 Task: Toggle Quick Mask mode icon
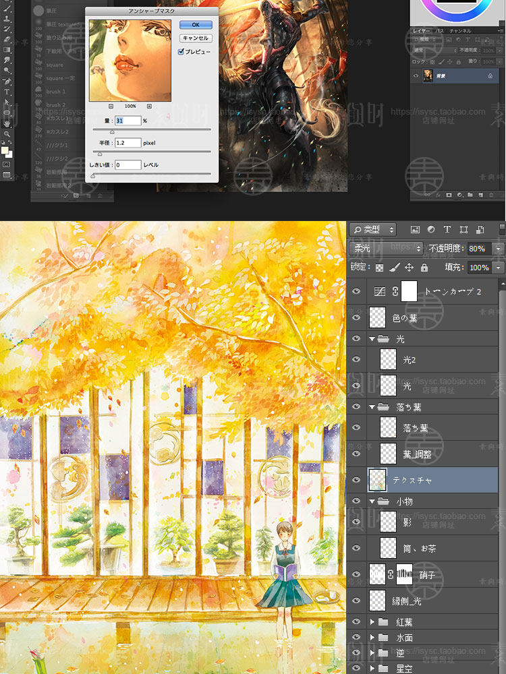tap(7, 164)
